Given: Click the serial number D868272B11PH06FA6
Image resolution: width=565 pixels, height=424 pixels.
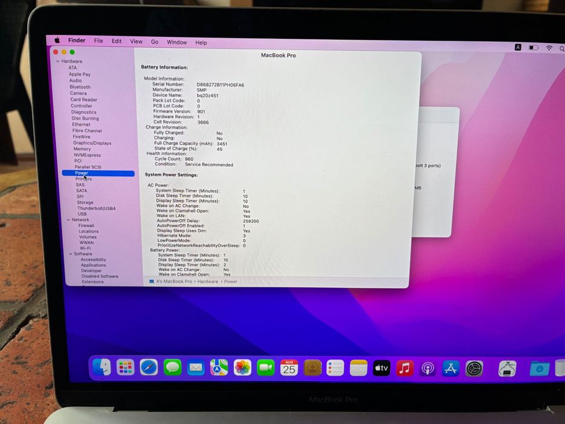Looking at the screenshot, I should 220,85.
